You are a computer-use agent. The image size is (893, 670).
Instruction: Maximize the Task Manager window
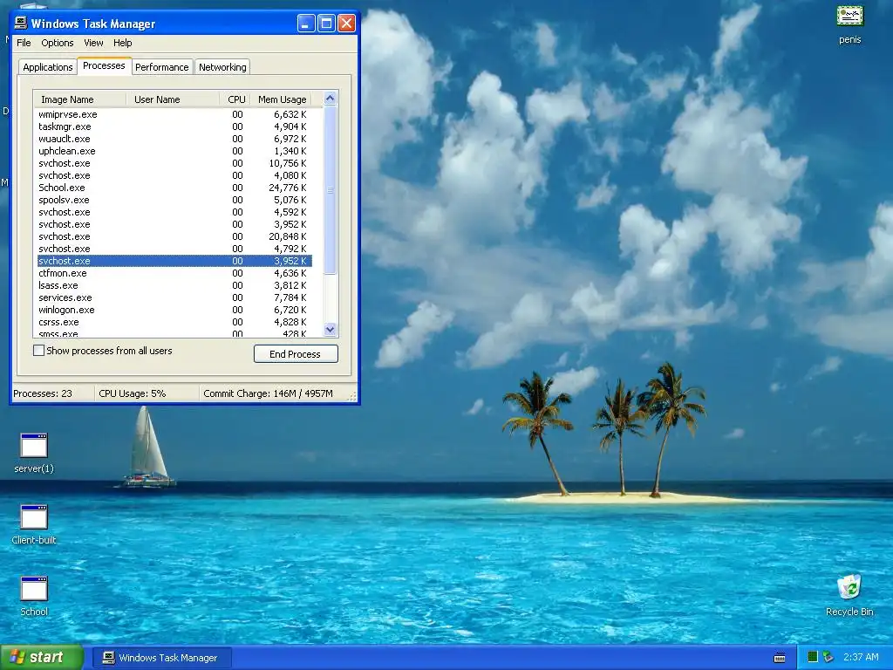pyautogui.click(x=326, y=24)
